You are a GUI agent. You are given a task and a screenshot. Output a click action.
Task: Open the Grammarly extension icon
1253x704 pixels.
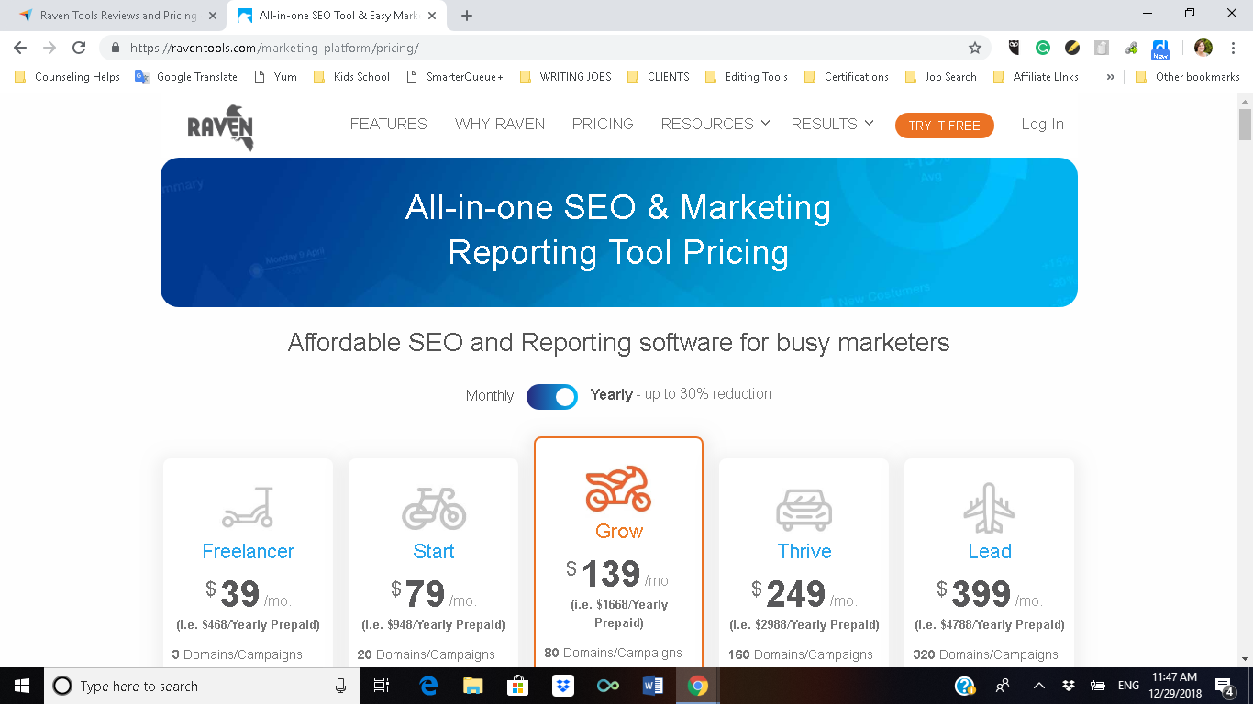[x=1043, y=48]
